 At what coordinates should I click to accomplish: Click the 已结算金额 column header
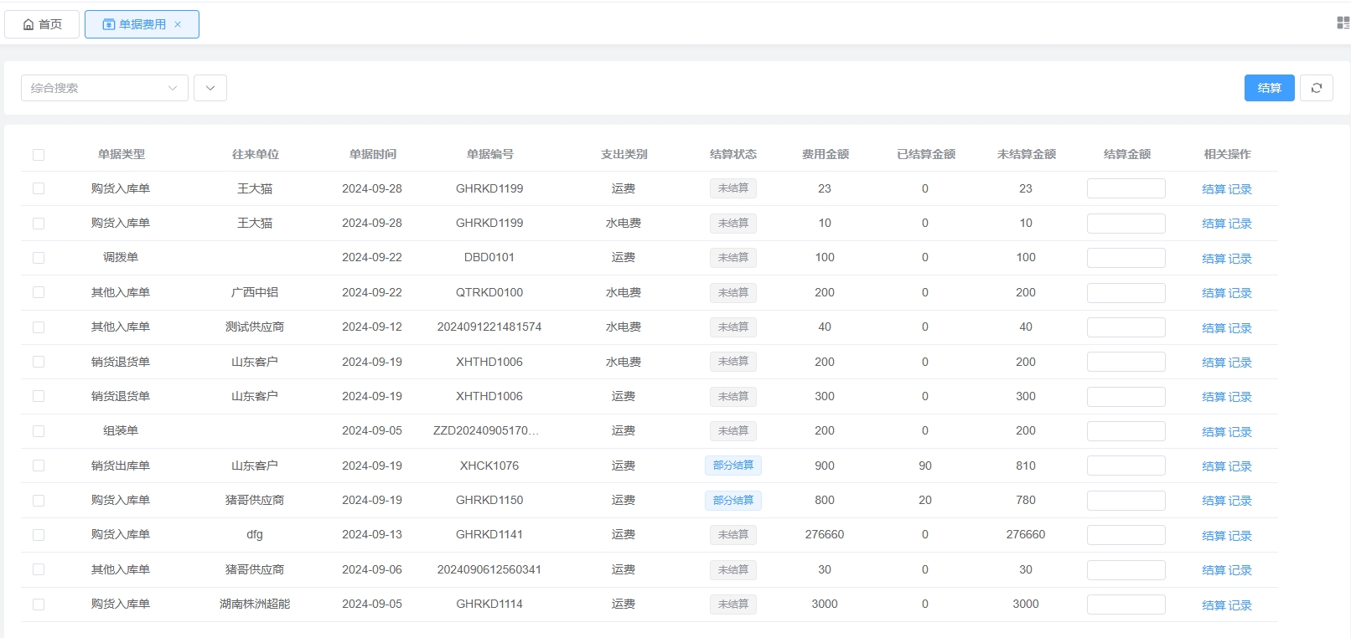[x=926, y=154]
